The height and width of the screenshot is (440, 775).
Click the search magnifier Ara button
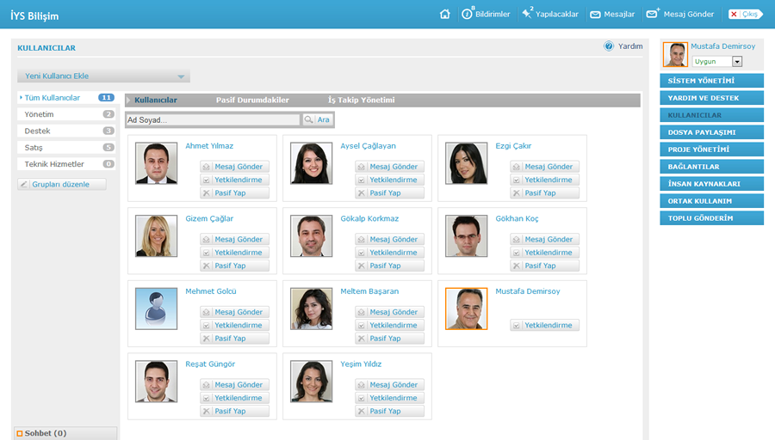317,120
